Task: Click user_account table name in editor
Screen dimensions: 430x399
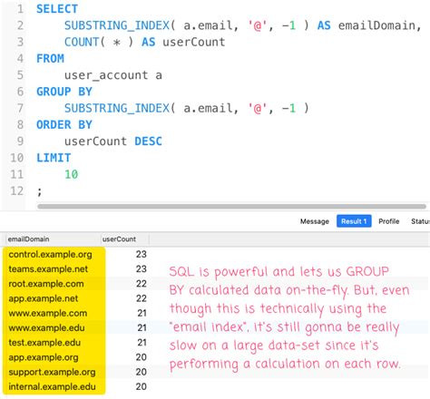Action: pyautogui.click(x=106, y=75)
